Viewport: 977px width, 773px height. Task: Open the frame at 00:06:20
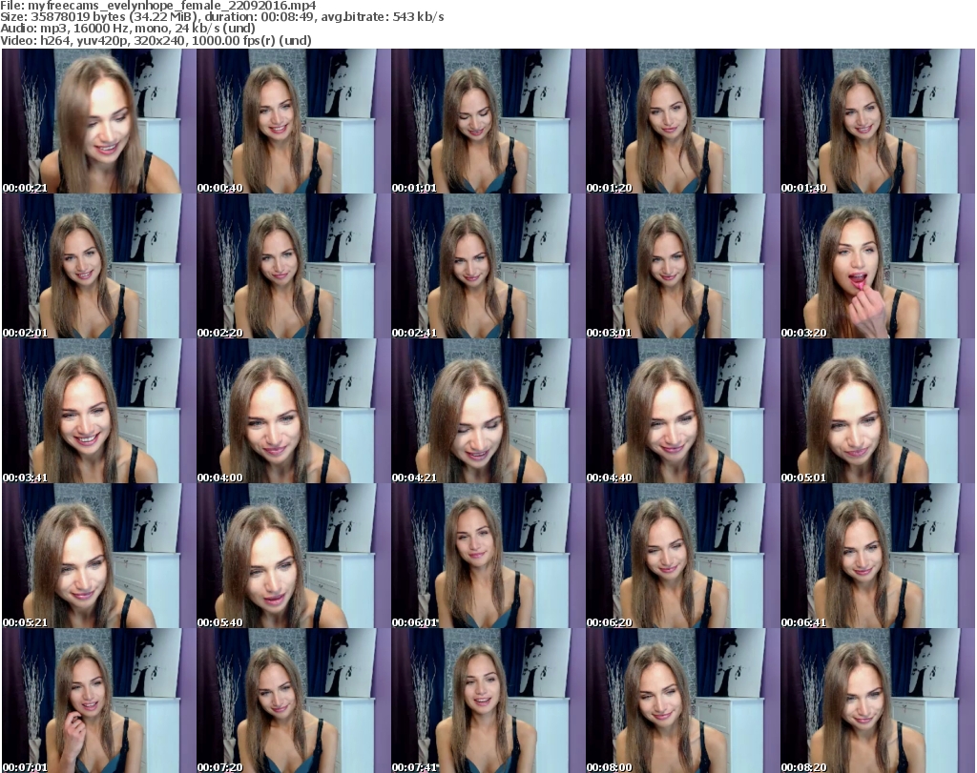[x=682, y=556]
